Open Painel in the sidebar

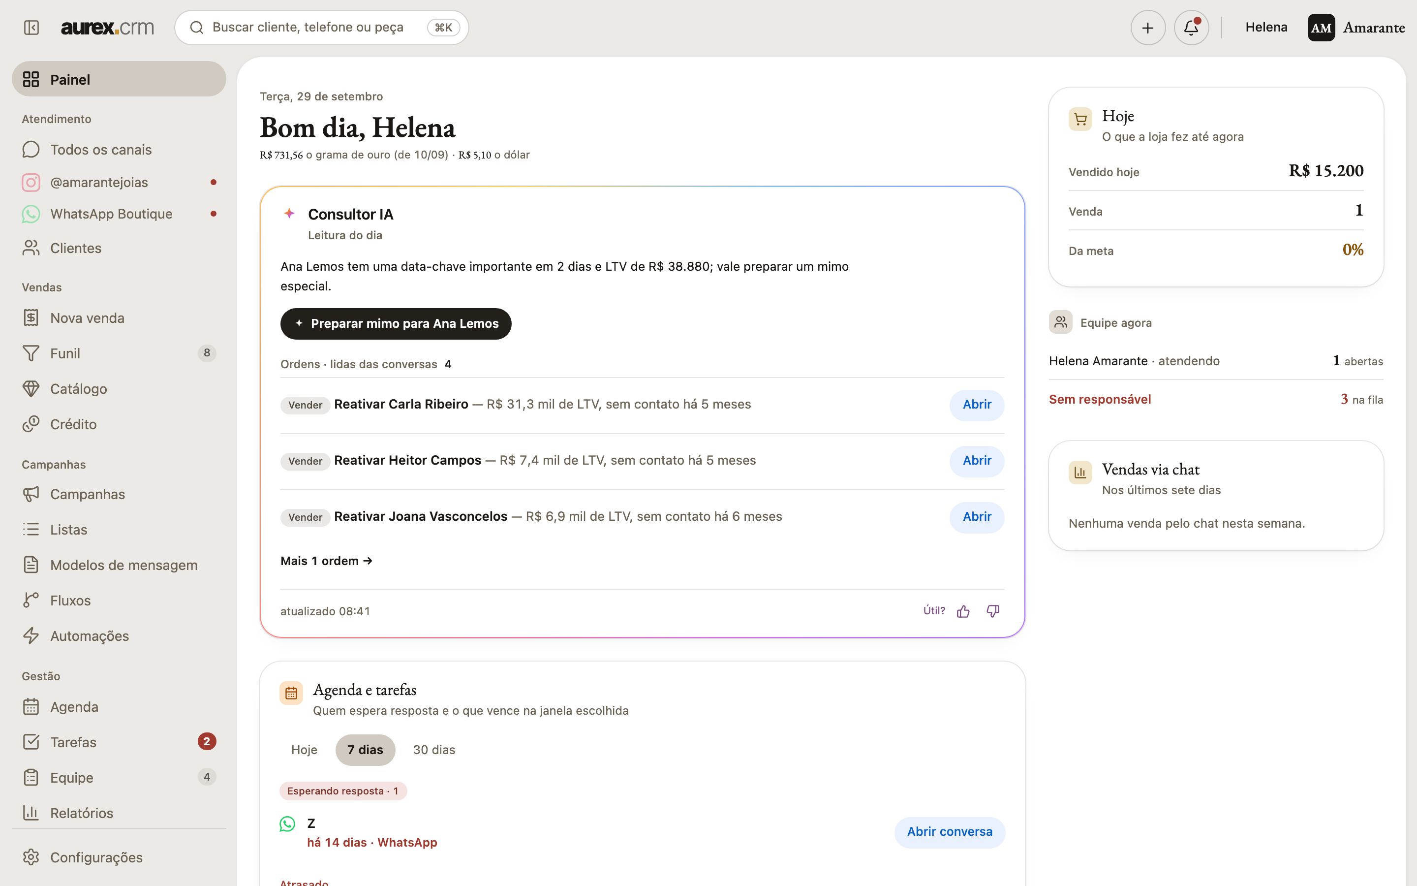[x=119, y=79]
